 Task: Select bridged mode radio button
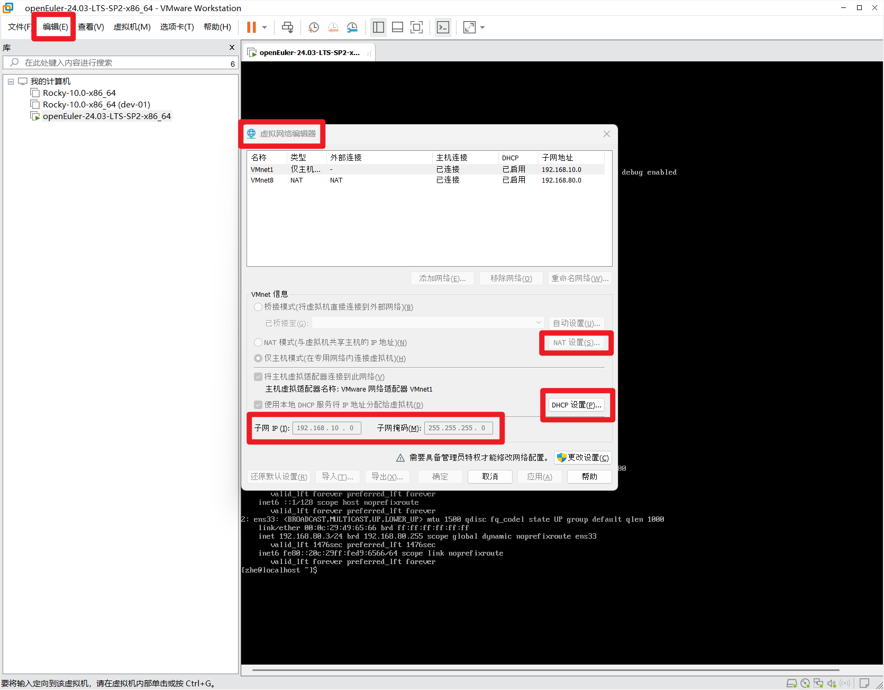coord(258,307)
